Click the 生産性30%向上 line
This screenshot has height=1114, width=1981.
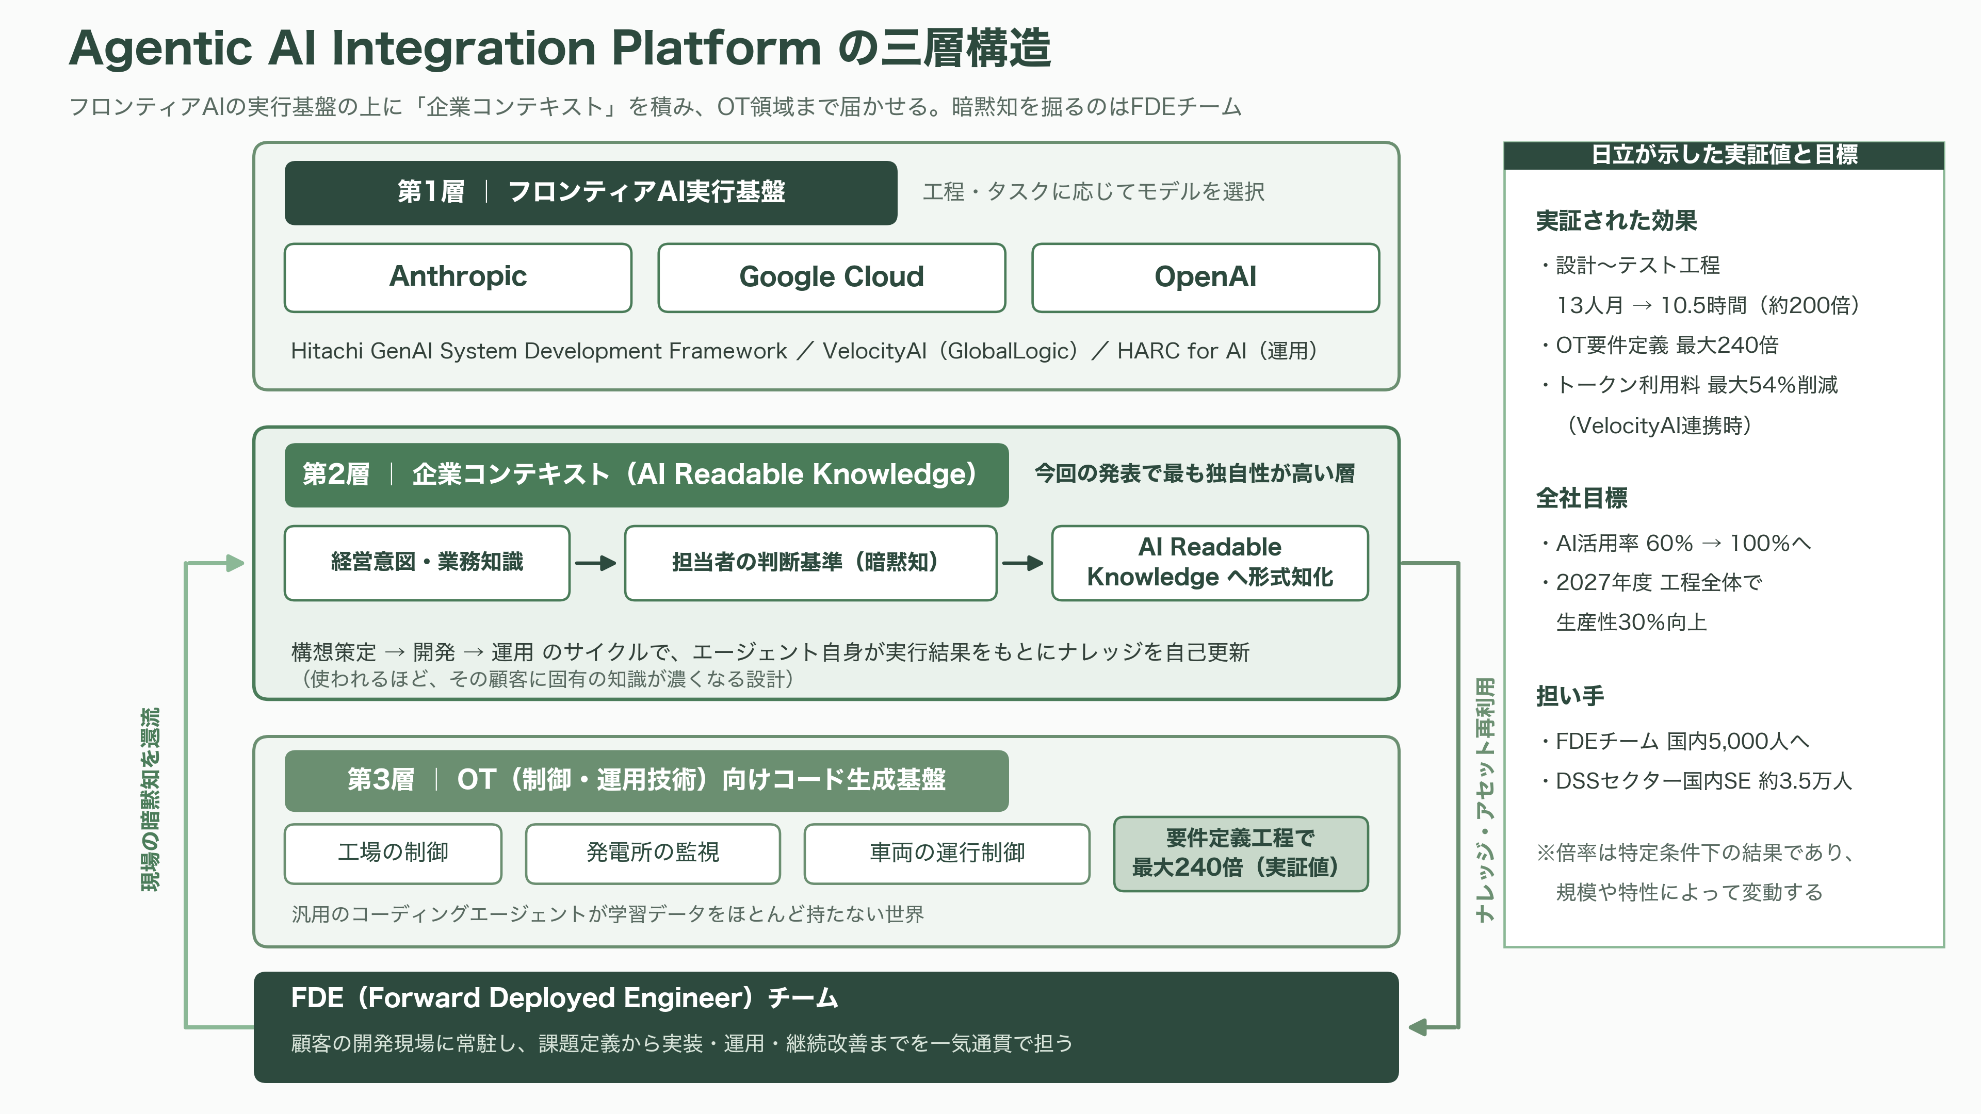(x=1631, y=622)
